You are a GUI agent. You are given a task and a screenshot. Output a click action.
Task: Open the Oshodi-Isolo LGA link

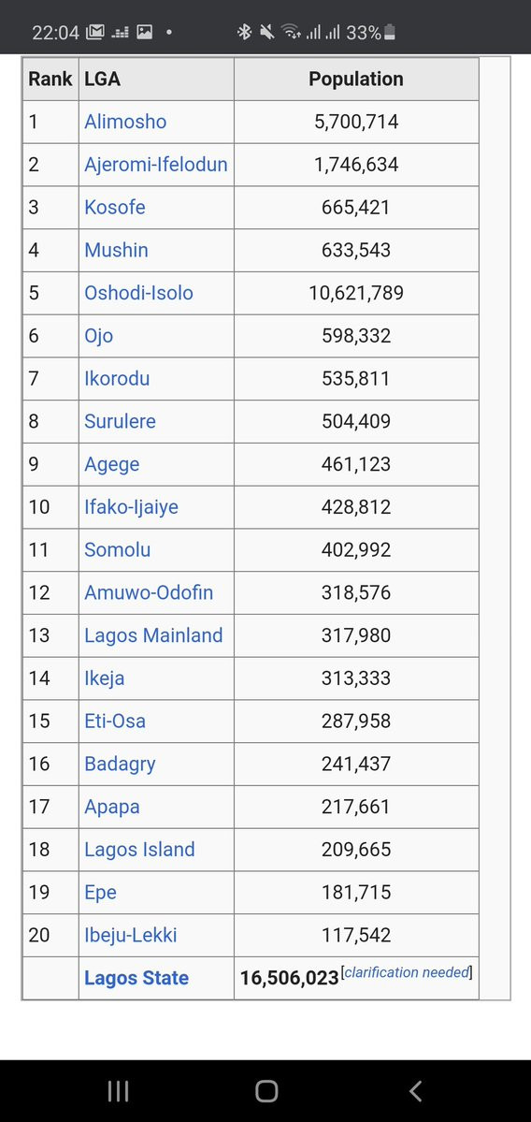coord(138,293)
